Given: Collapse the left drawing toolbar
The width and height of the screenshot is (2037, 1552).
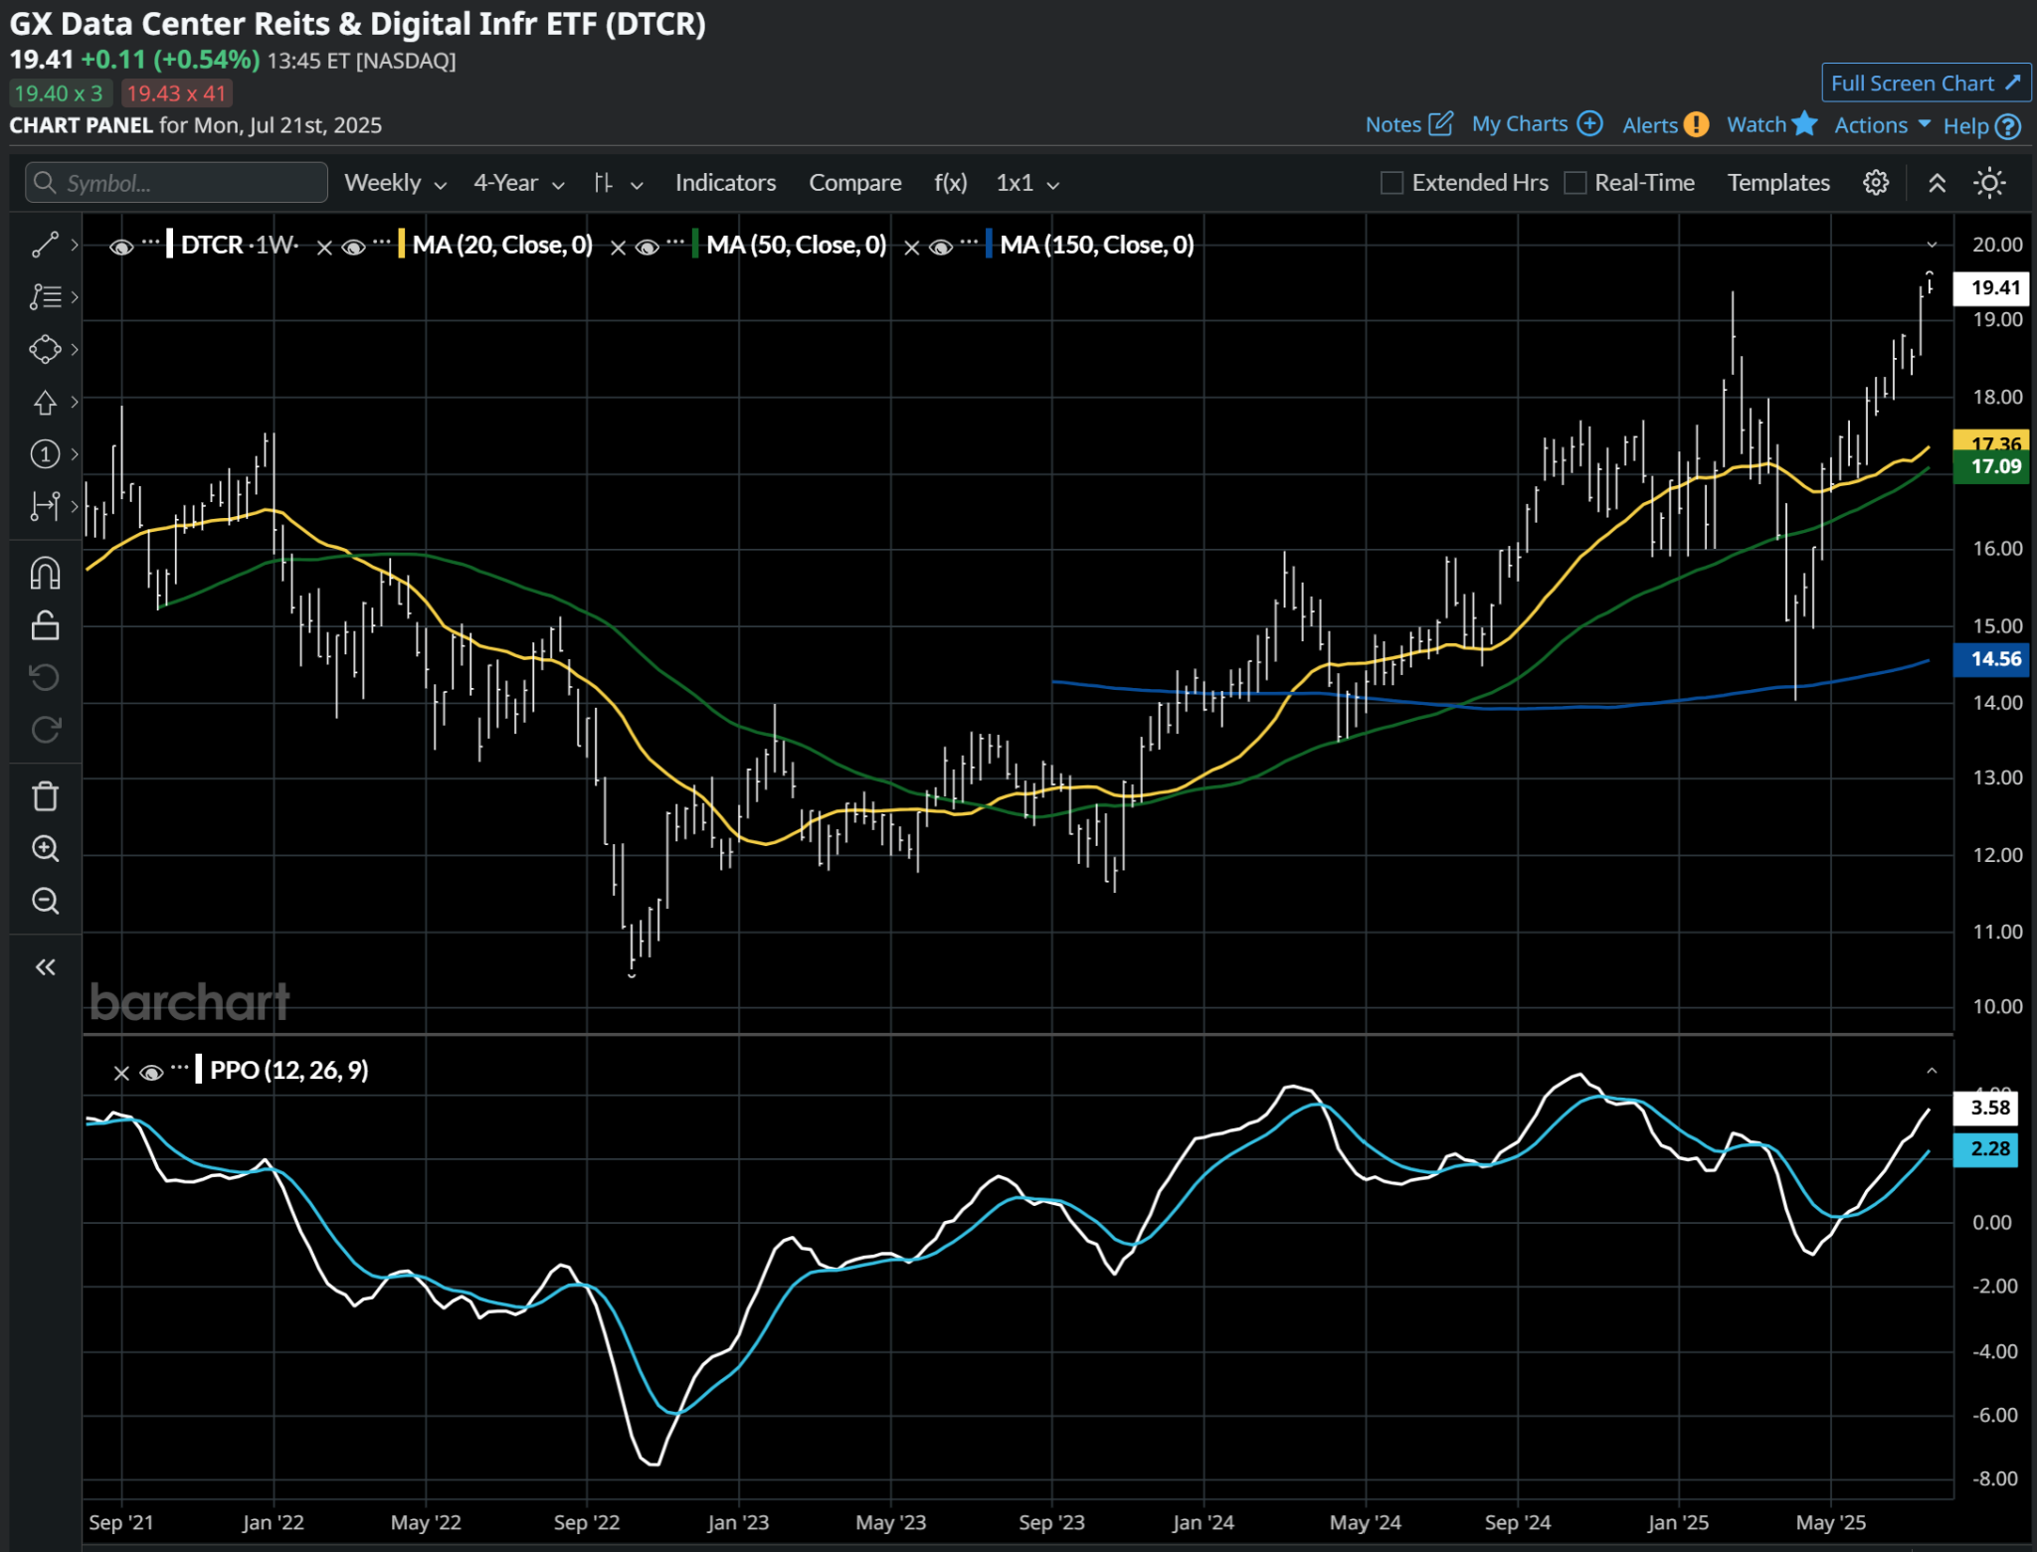Looking at the screenshot, I should click(x=45, y=966).
